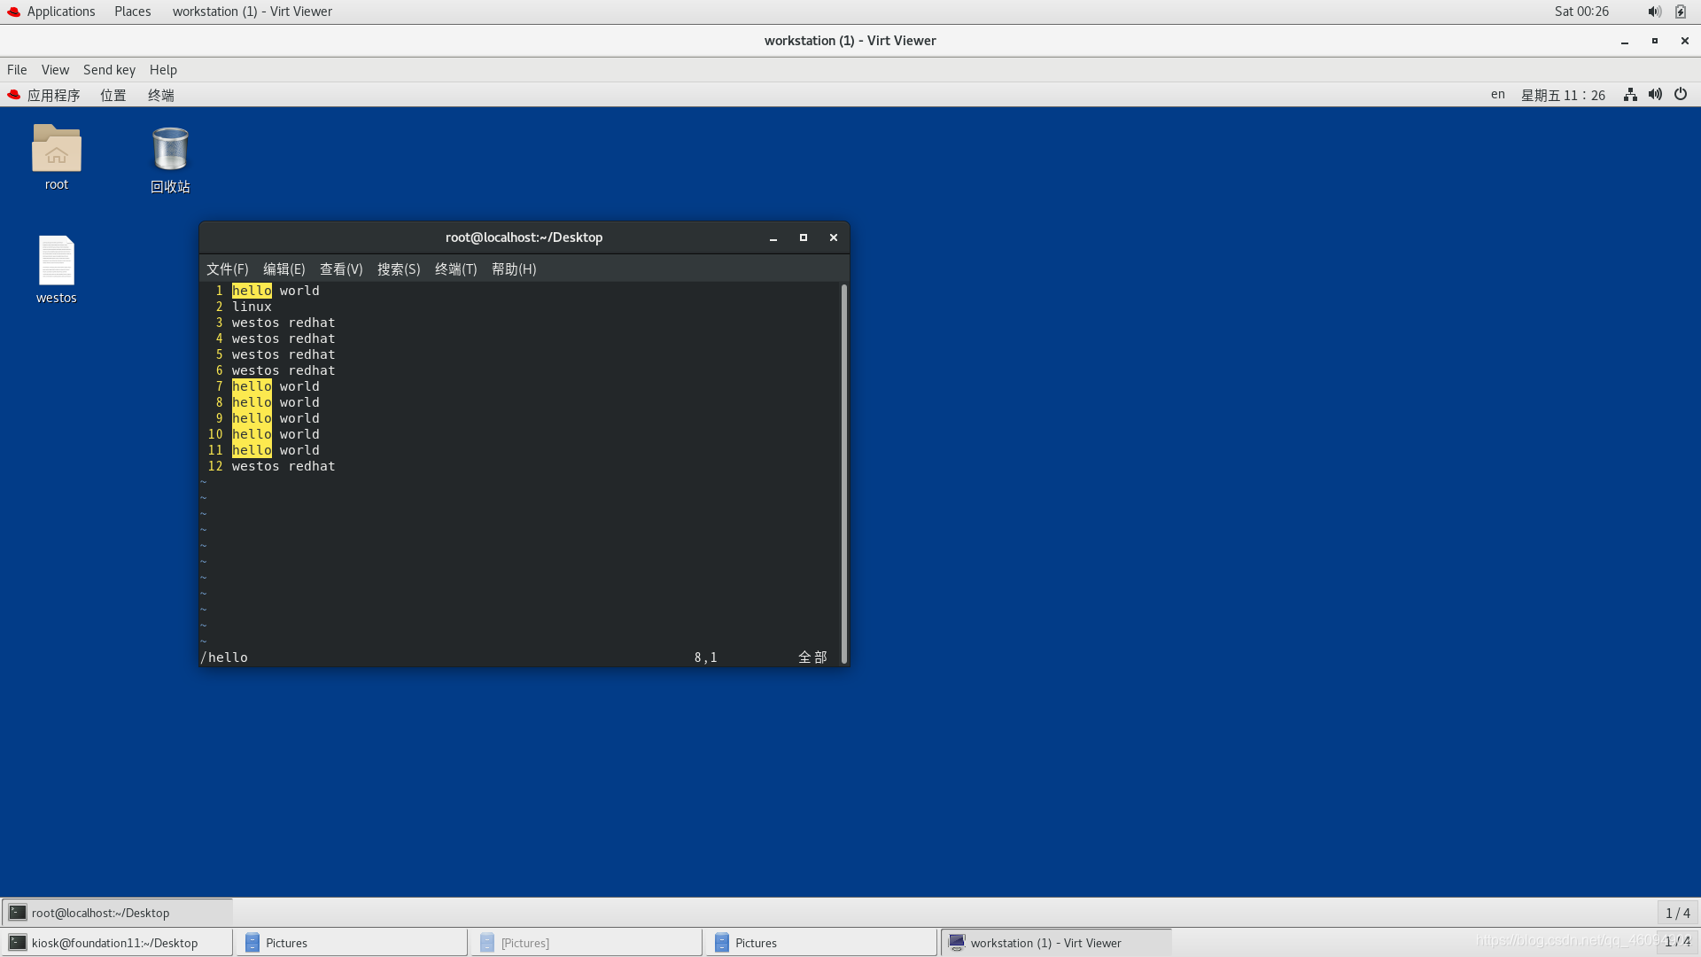
Task: Click host volume icon in top bar
Action: [x=1654, y=12]
